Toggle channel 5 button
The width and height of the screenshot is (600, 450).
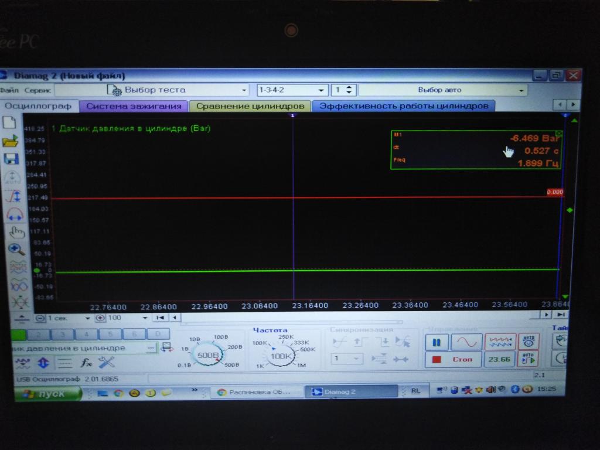pos(110,334)
